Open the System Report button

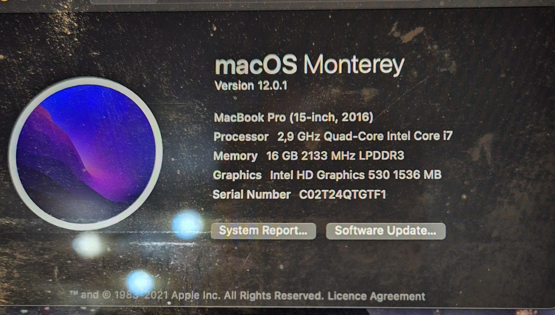click(263, 231)
